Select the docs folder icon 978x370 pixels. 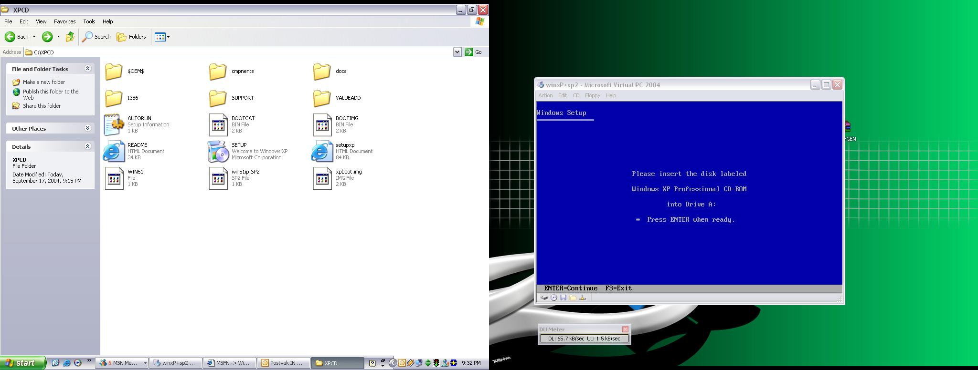[322, 71]
